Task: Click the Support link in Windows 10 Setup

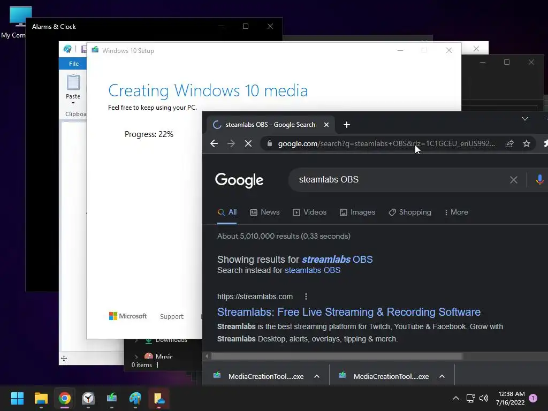Action: click(172, 316)
